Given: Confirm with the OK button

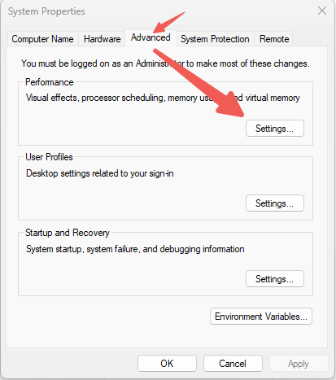Looking at the screenshot, I should tap(167, 364).
